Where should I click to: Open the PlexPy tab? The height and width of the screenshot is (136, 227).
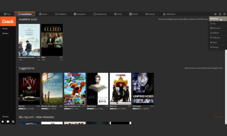click(x=134, y=14)
